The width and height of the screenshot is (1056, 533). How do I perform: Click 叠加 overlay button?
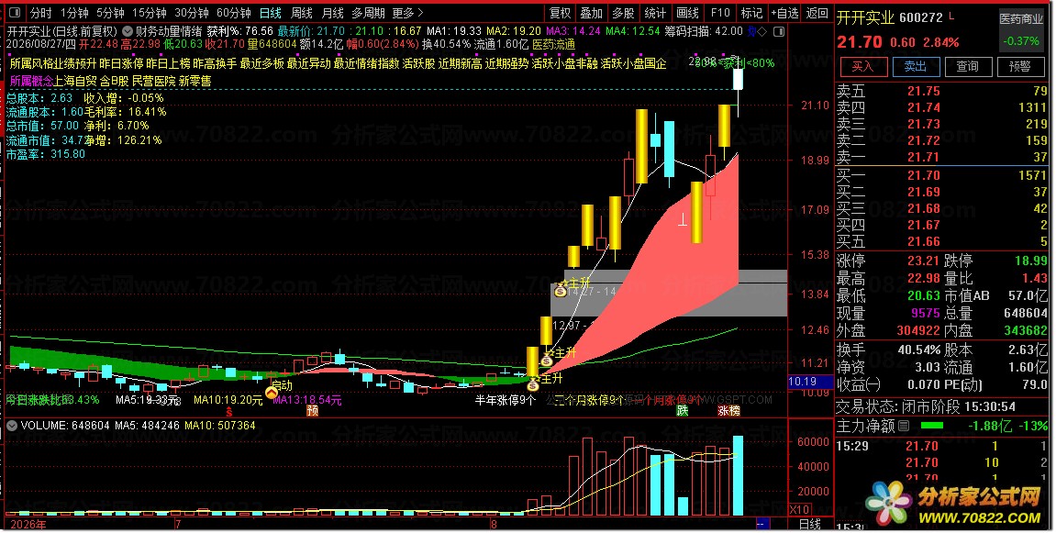(x=592, y=13)
